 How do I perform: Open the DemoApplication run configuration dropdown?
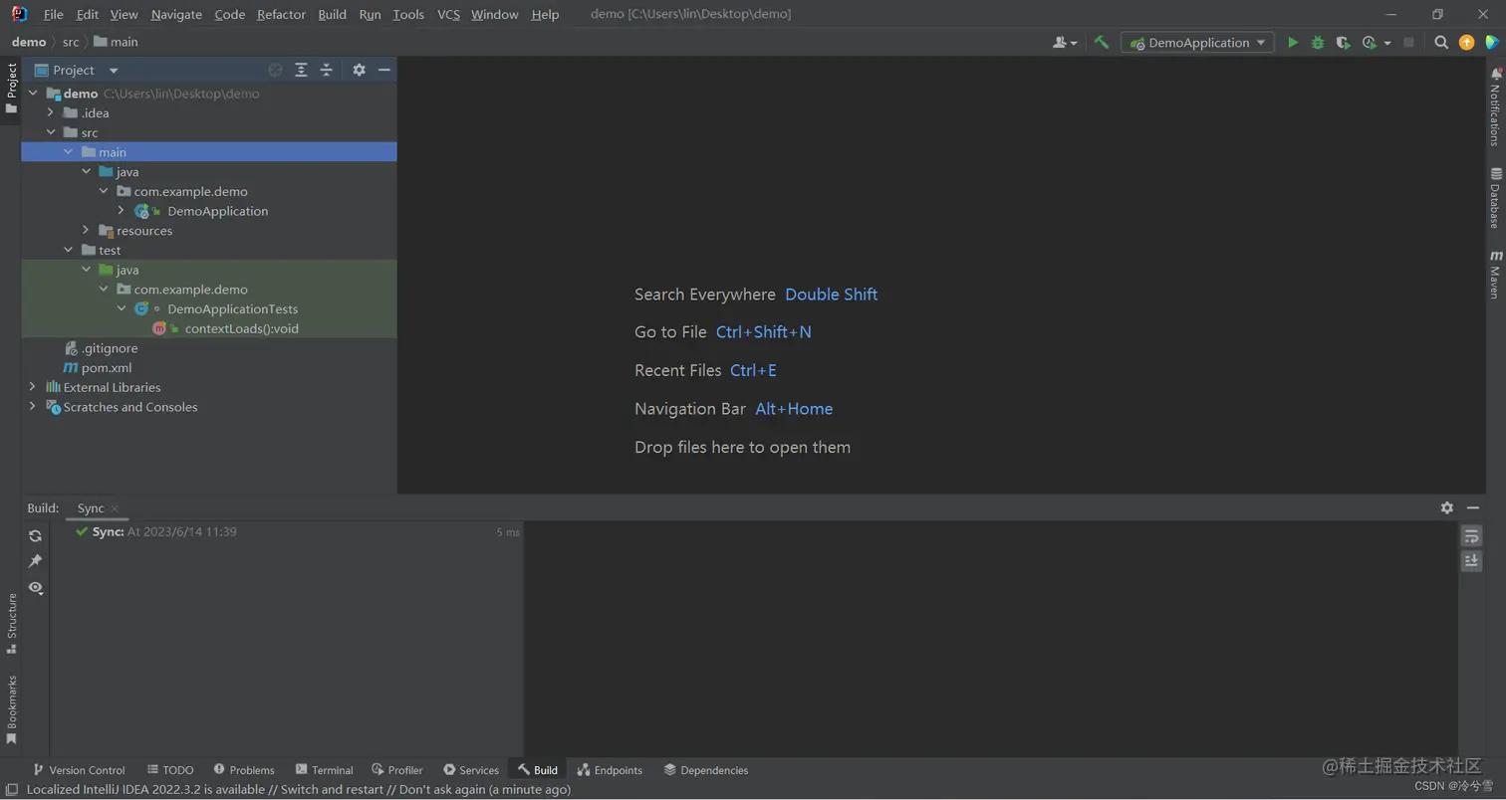click(x=1197, y=43)
